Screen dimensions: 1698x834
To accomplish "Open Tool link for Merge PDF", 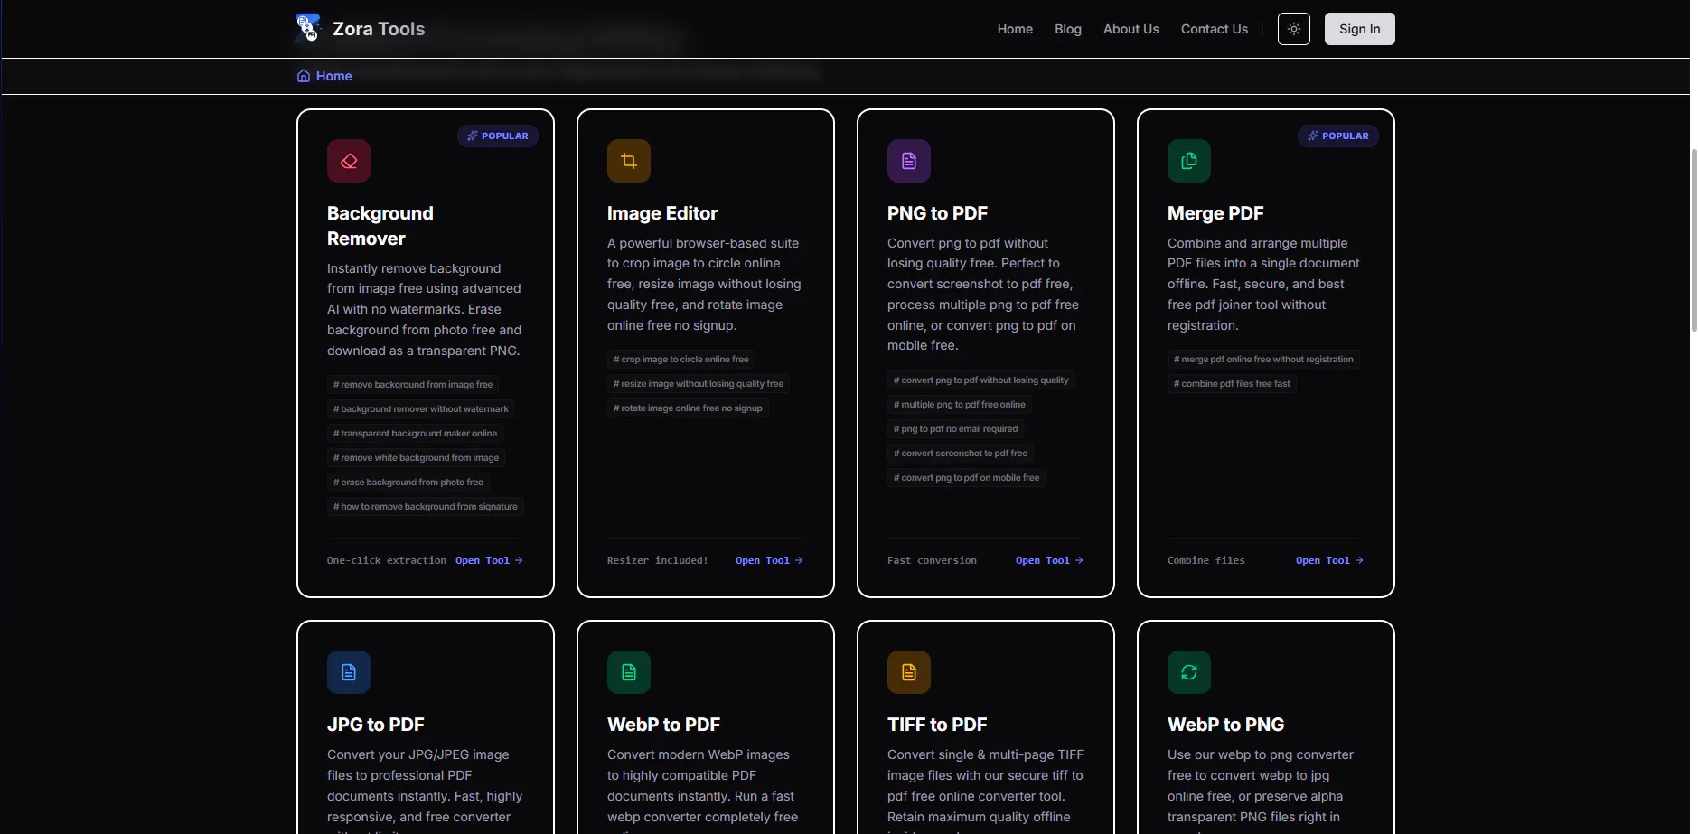I will tap(1329, 560).
